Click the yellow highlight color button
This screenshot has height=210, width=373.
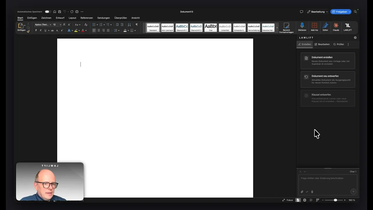tap(76, 30)
